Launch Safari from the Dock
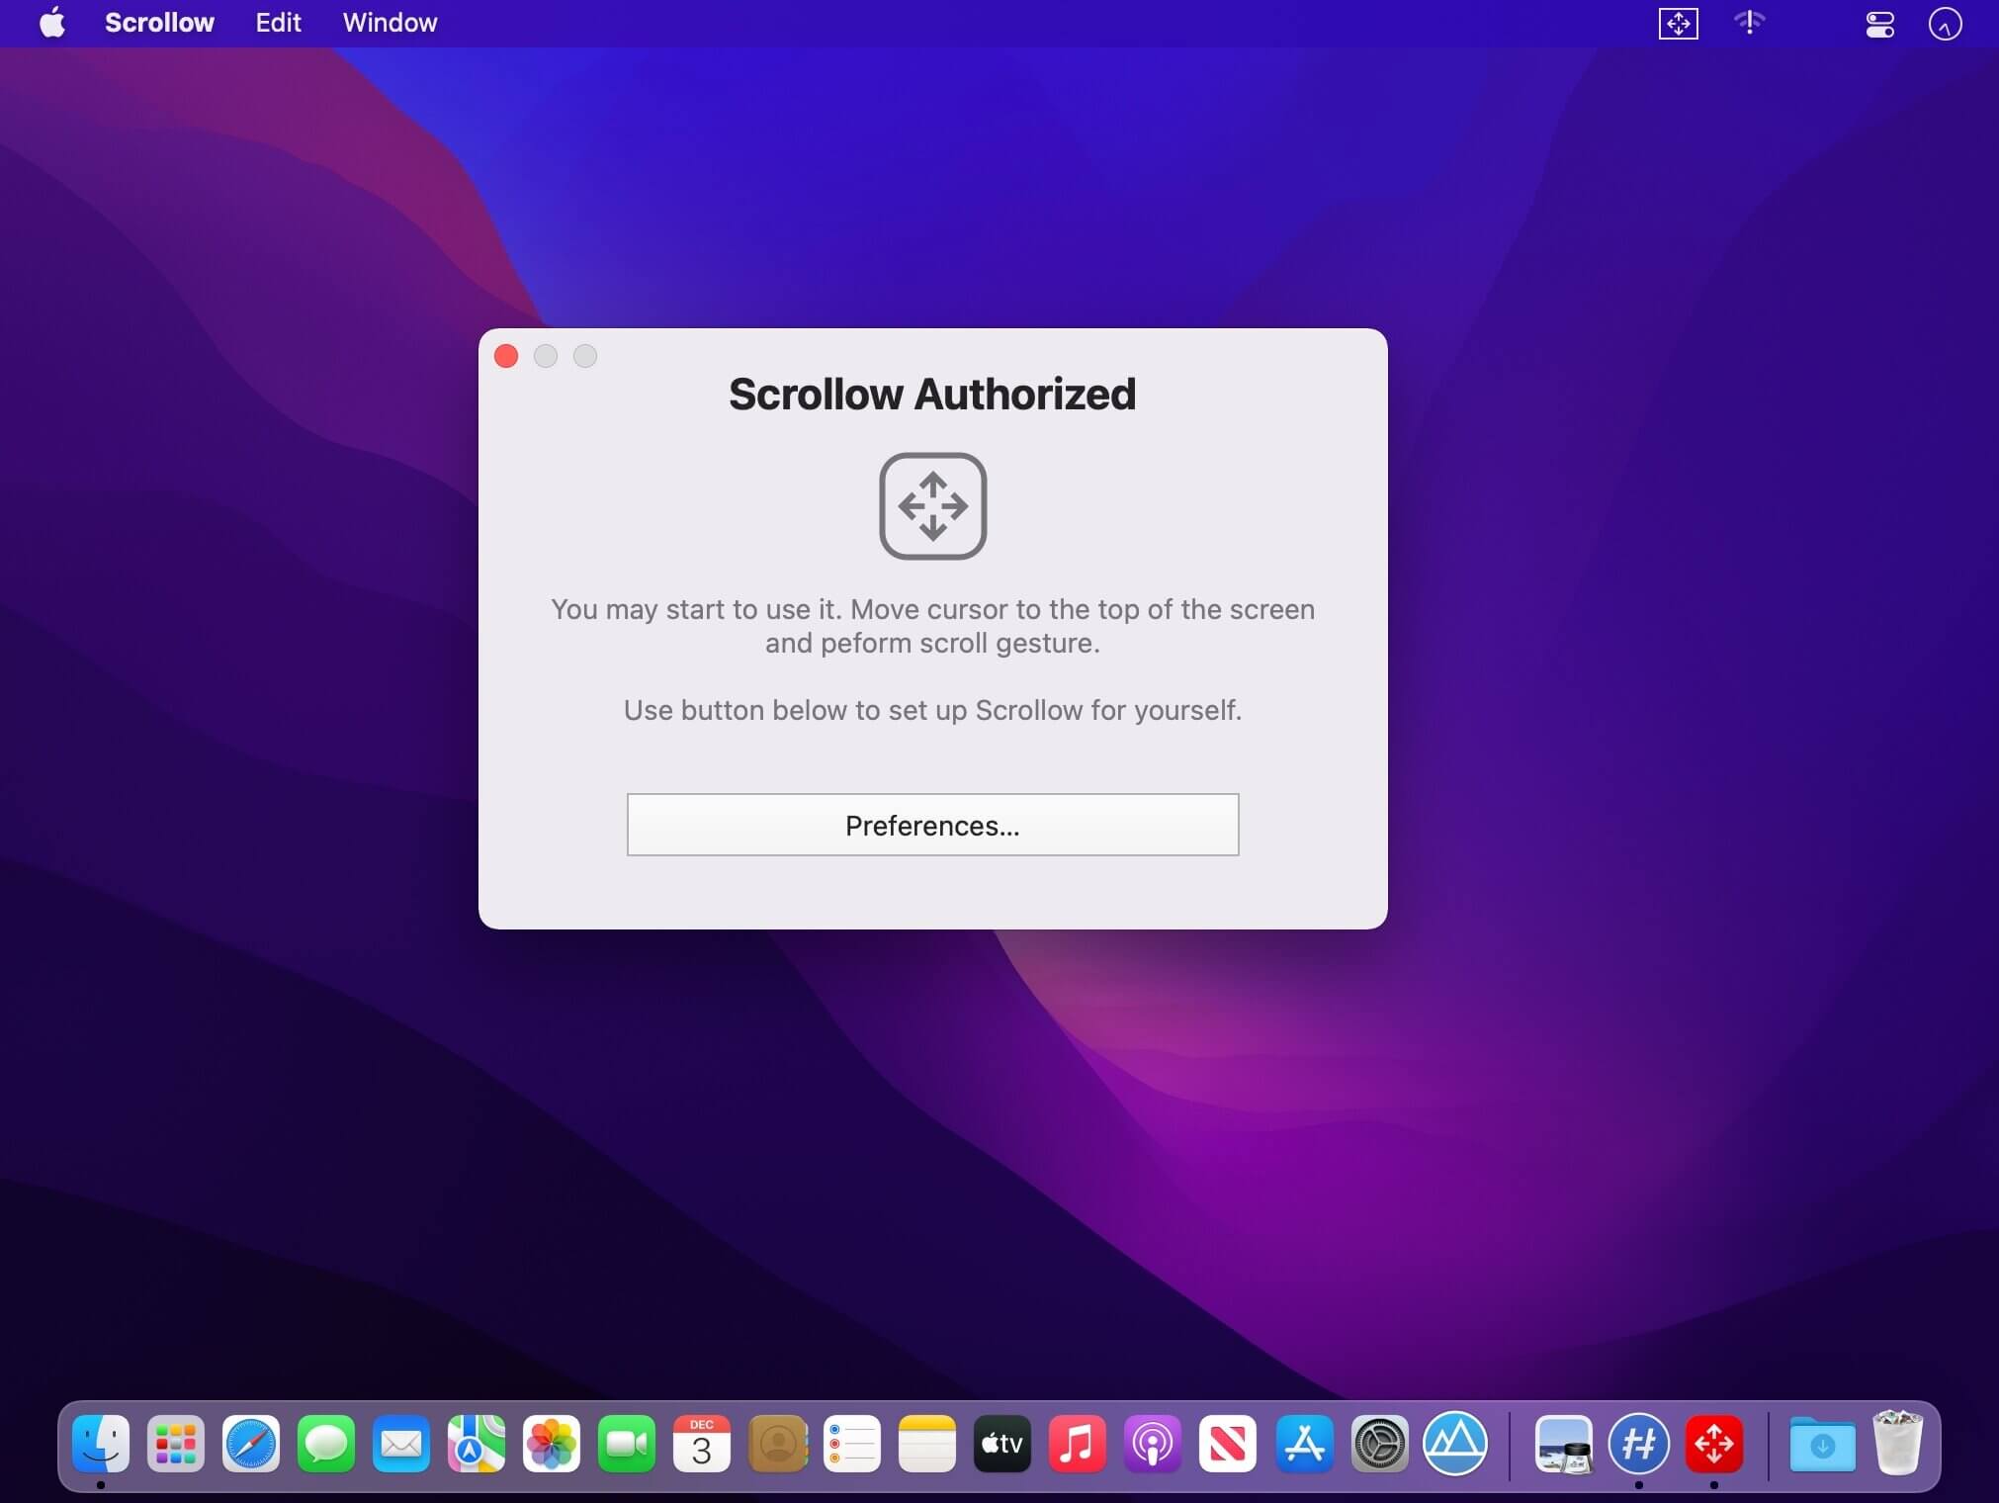The width and height of the screenshot is (1999, 1503). coord(251,1445)
